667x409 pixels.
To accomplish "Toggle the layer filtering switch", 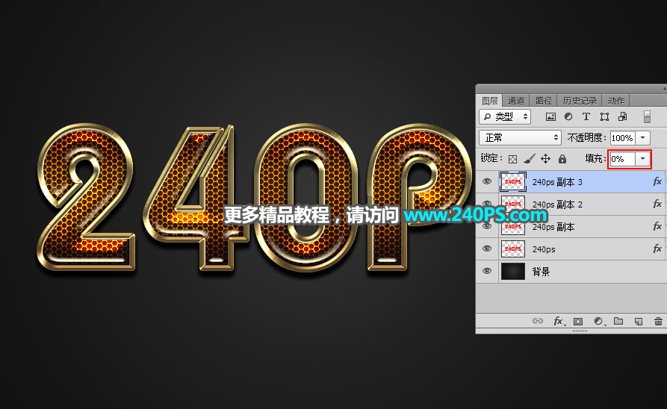I will (647, 116).
